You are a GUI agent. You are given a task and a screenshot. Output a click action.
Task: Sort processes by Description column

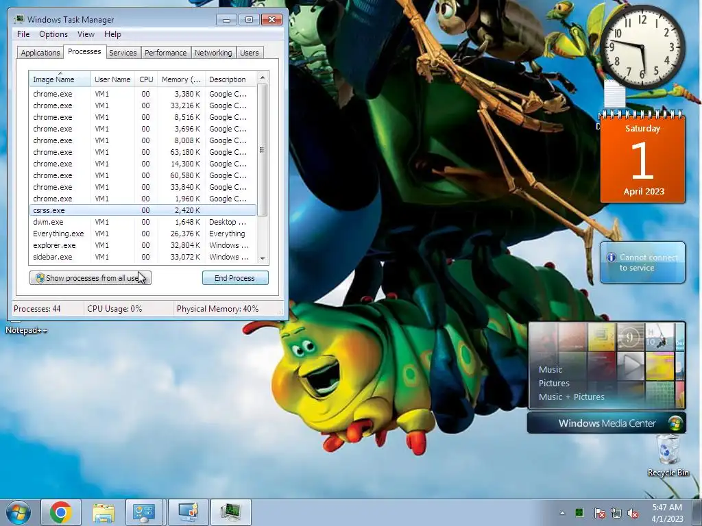(230, 79)
